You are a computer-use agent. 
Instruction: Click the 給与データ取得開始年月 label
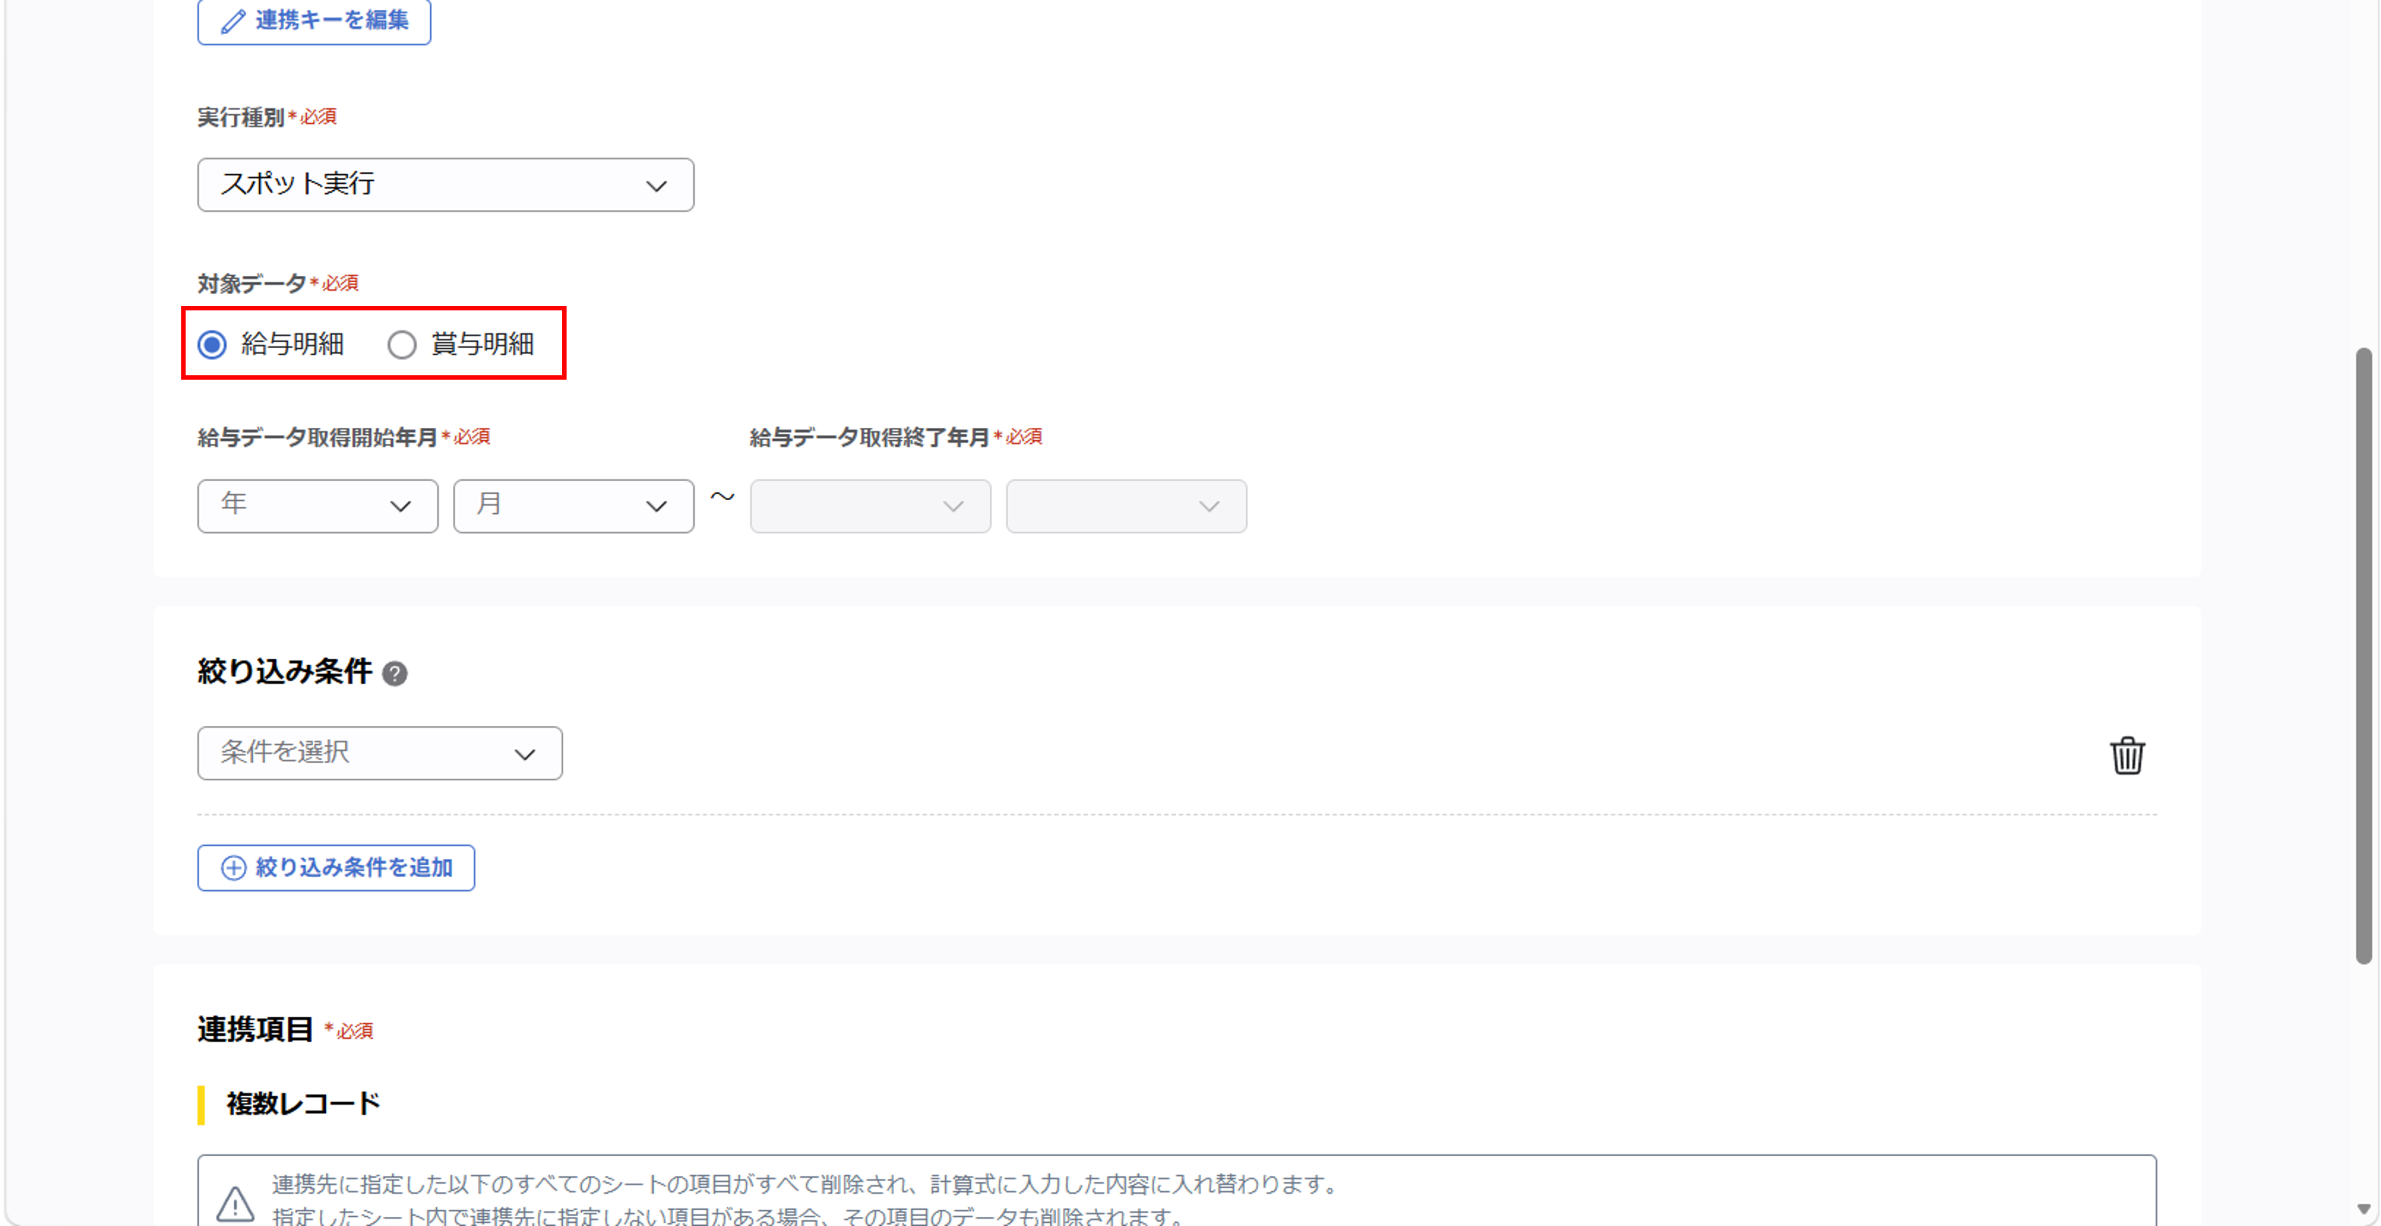coord(317,437)
